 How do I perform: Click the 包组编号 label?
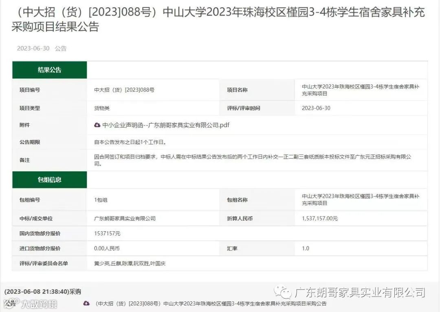click(30, 200)
